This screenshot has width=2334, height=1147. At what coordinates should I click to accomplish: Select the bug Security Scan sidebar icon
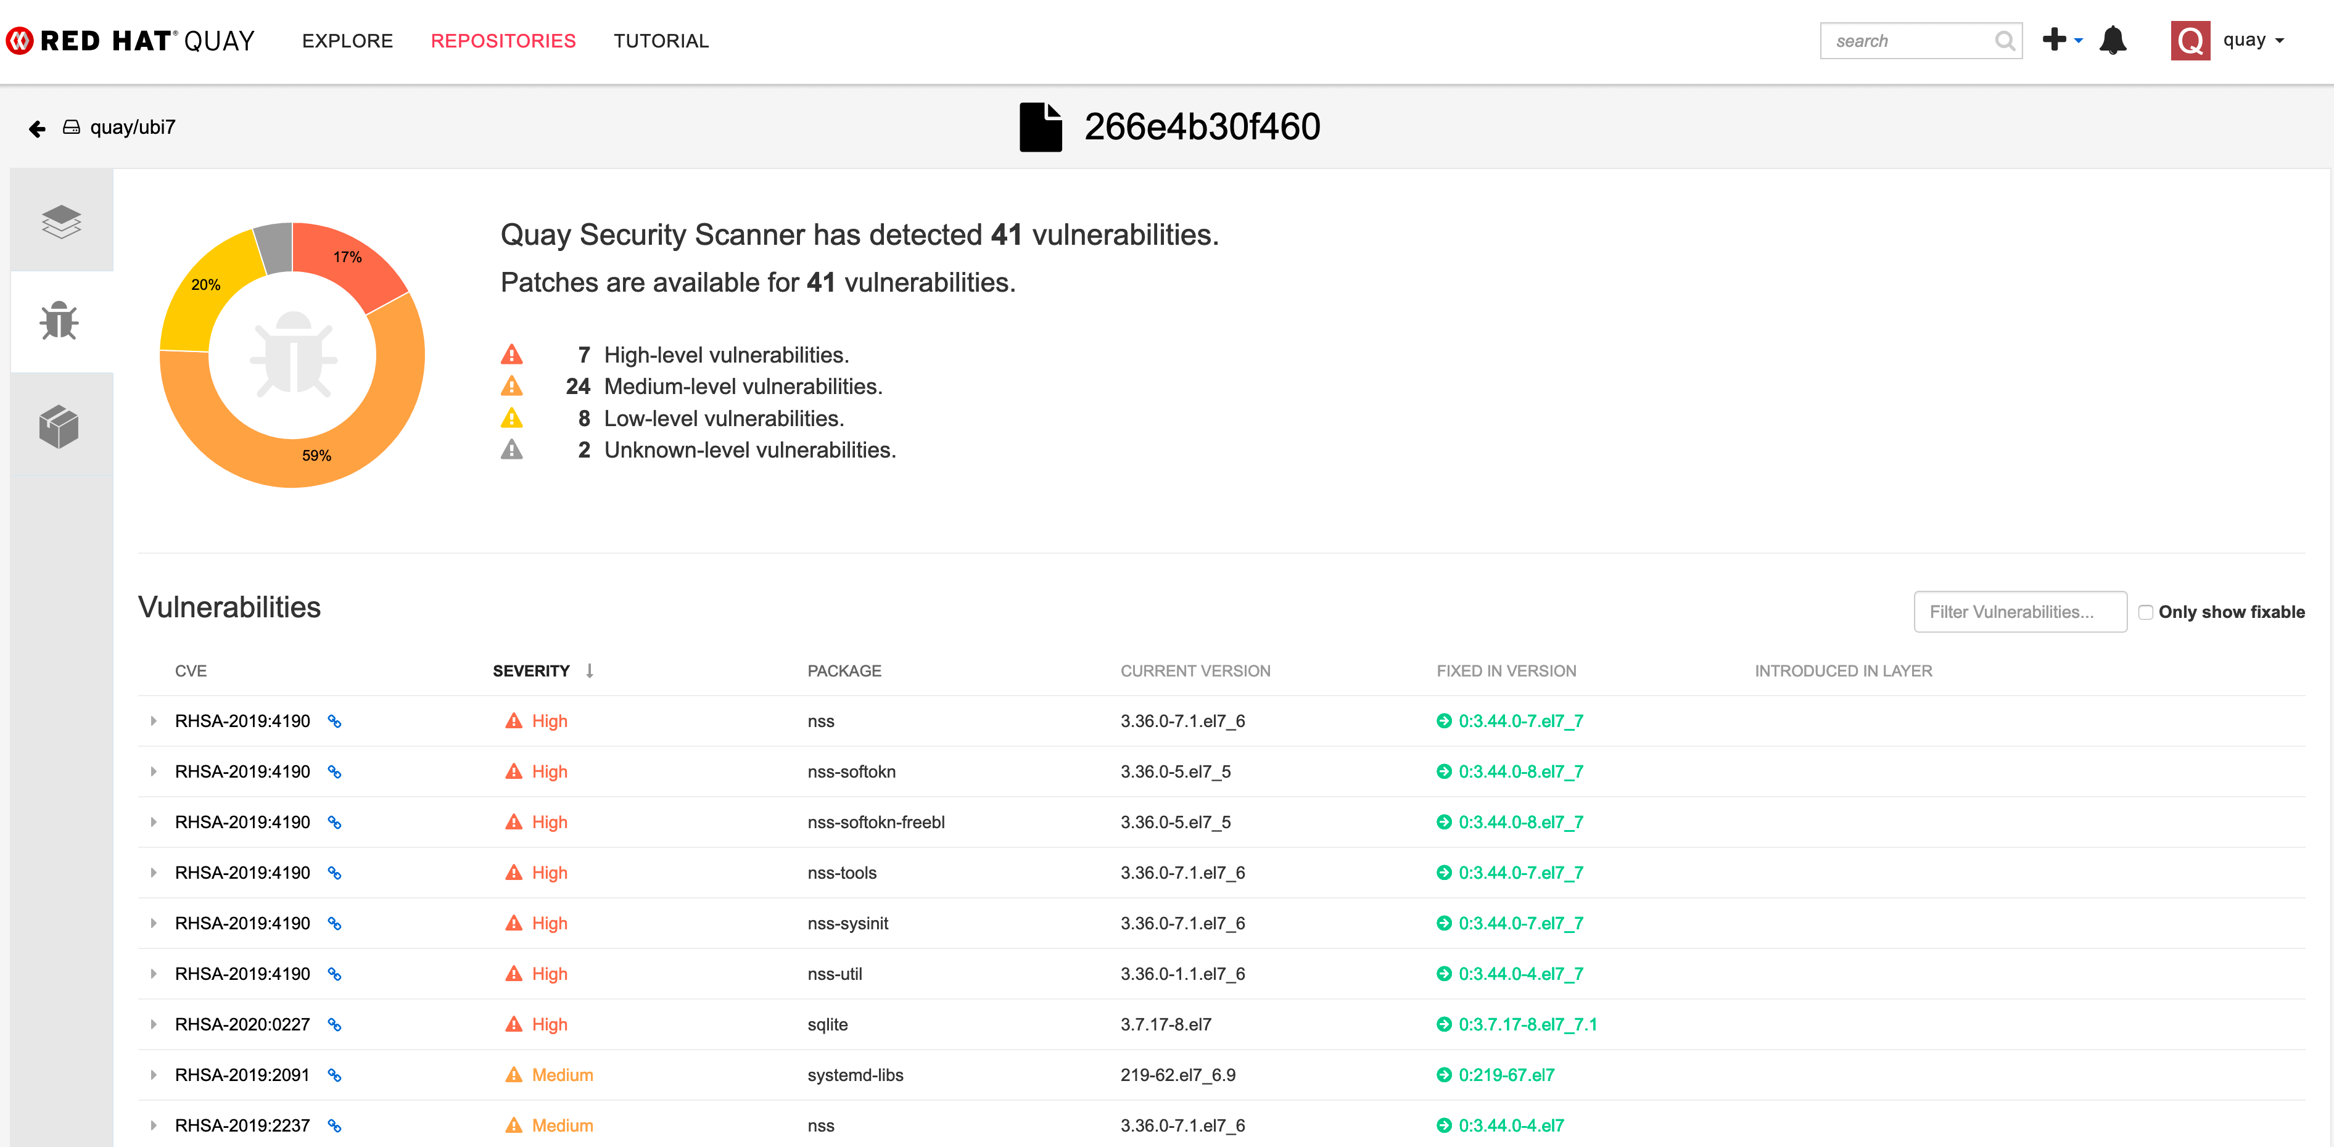coord(60,322)
